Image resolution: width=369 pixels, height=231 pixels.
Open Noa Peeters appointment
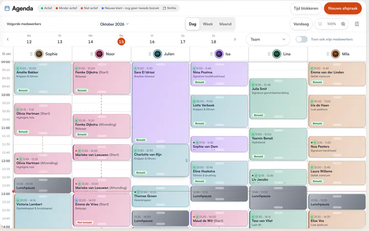pos(337,147)
